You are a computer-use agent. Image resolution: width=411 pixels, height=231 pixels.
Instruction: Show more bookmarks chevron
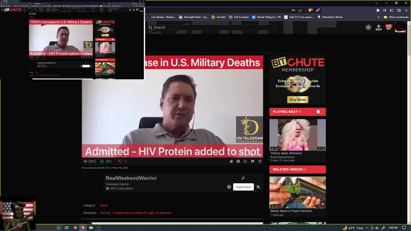click(x=378, y=17)
